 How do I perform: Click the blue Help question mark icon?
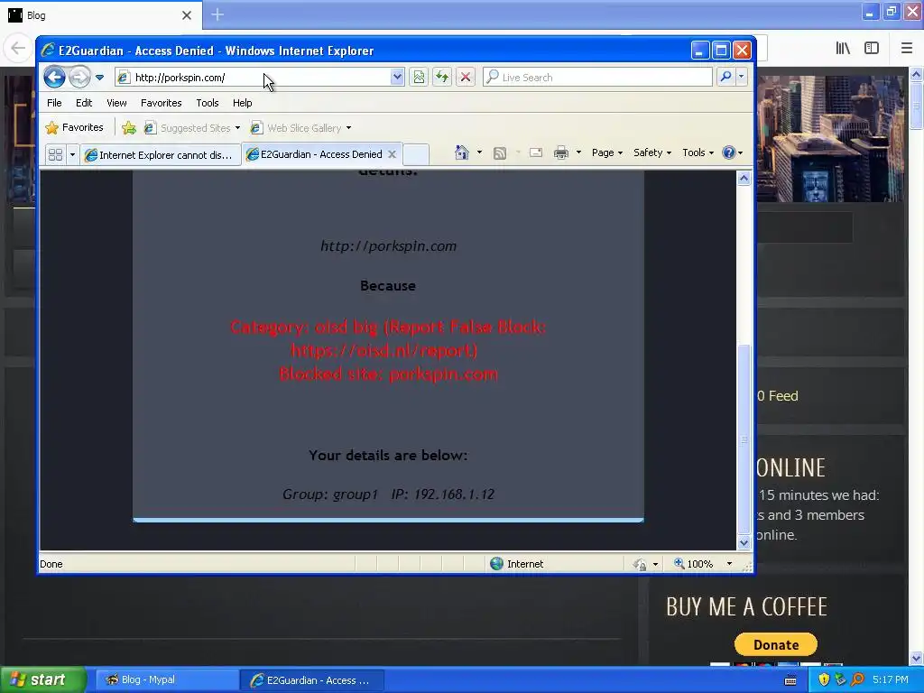729,152
